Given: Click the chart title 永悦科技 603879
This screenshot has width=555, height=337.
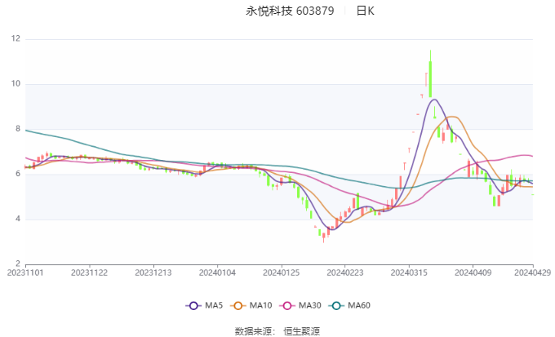Looking at the screenshot, I should tap(290, 11).
